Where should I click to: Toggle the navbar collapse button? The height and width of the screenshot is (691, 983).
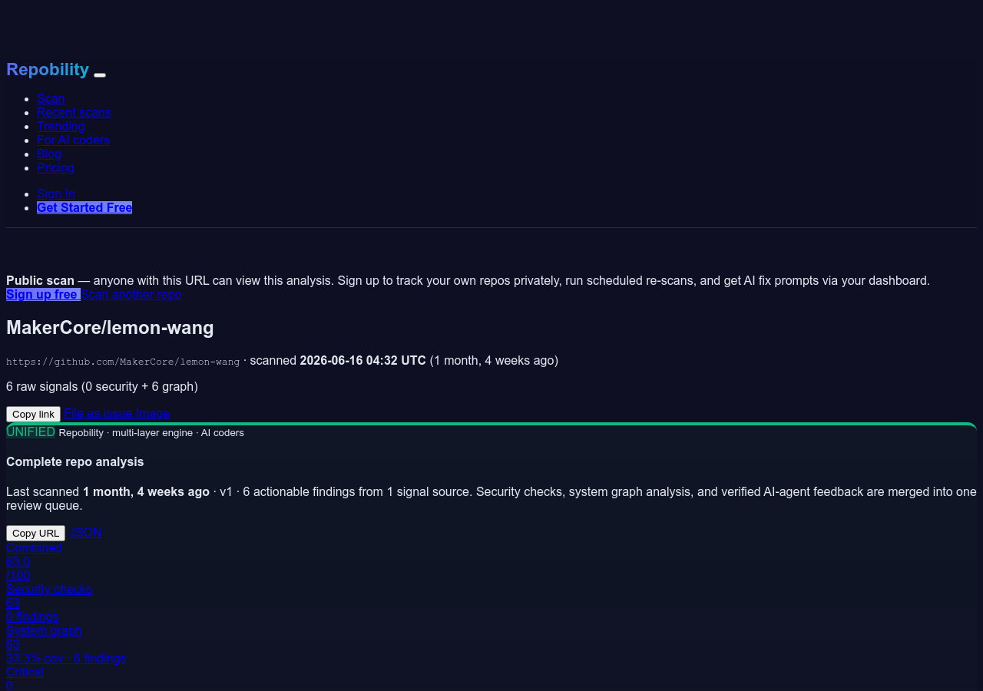100,74
